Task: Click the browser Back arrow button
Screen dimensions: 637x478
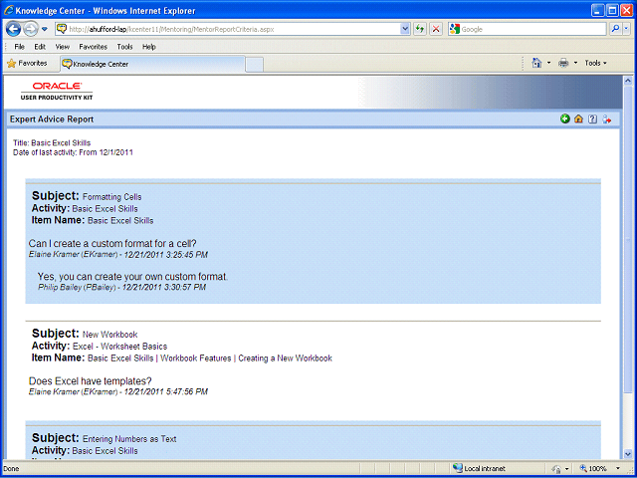Action: click(13, 29)
